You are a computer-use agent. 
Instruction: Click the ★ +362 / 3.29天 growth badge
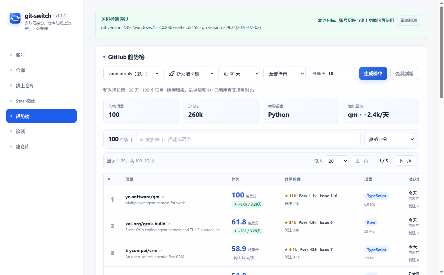click(x=247, y=231)
